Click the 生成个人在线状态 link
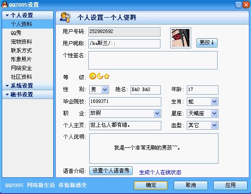The height and width of the screenshot is (194, 251). coord(160,172)
